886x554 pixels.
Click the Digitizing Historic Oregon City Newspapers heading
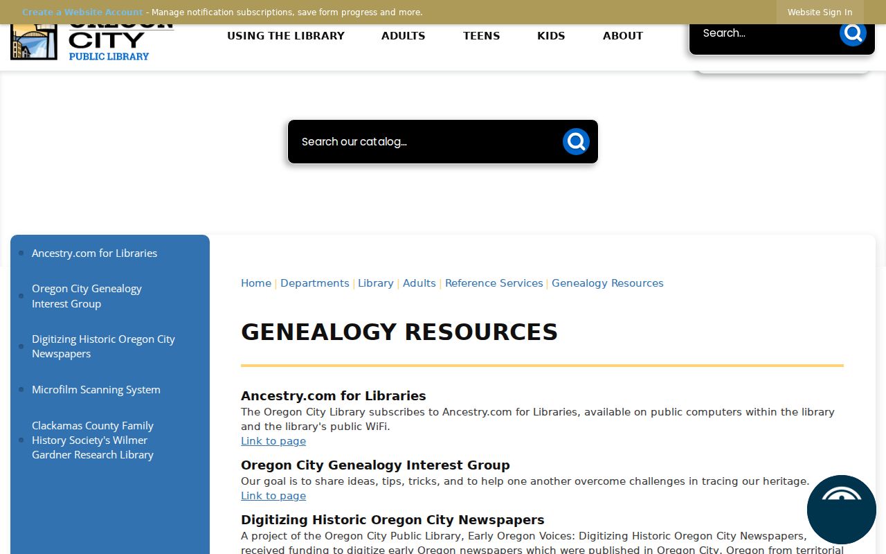[392, 520]
